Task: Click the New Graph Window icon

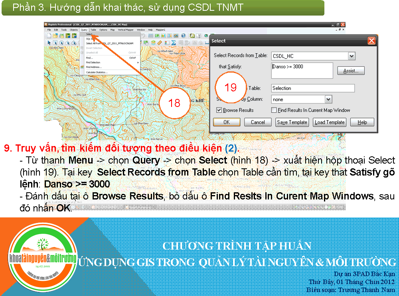Action: click(x=163, y=36)
